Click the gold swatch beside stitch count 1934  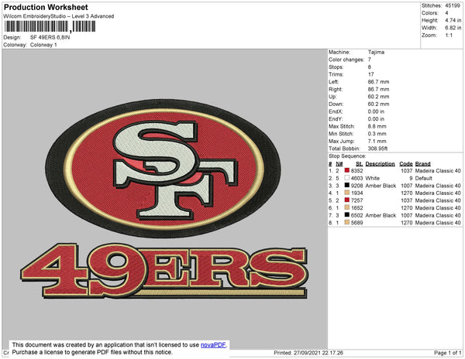click(x=346, y=193)
